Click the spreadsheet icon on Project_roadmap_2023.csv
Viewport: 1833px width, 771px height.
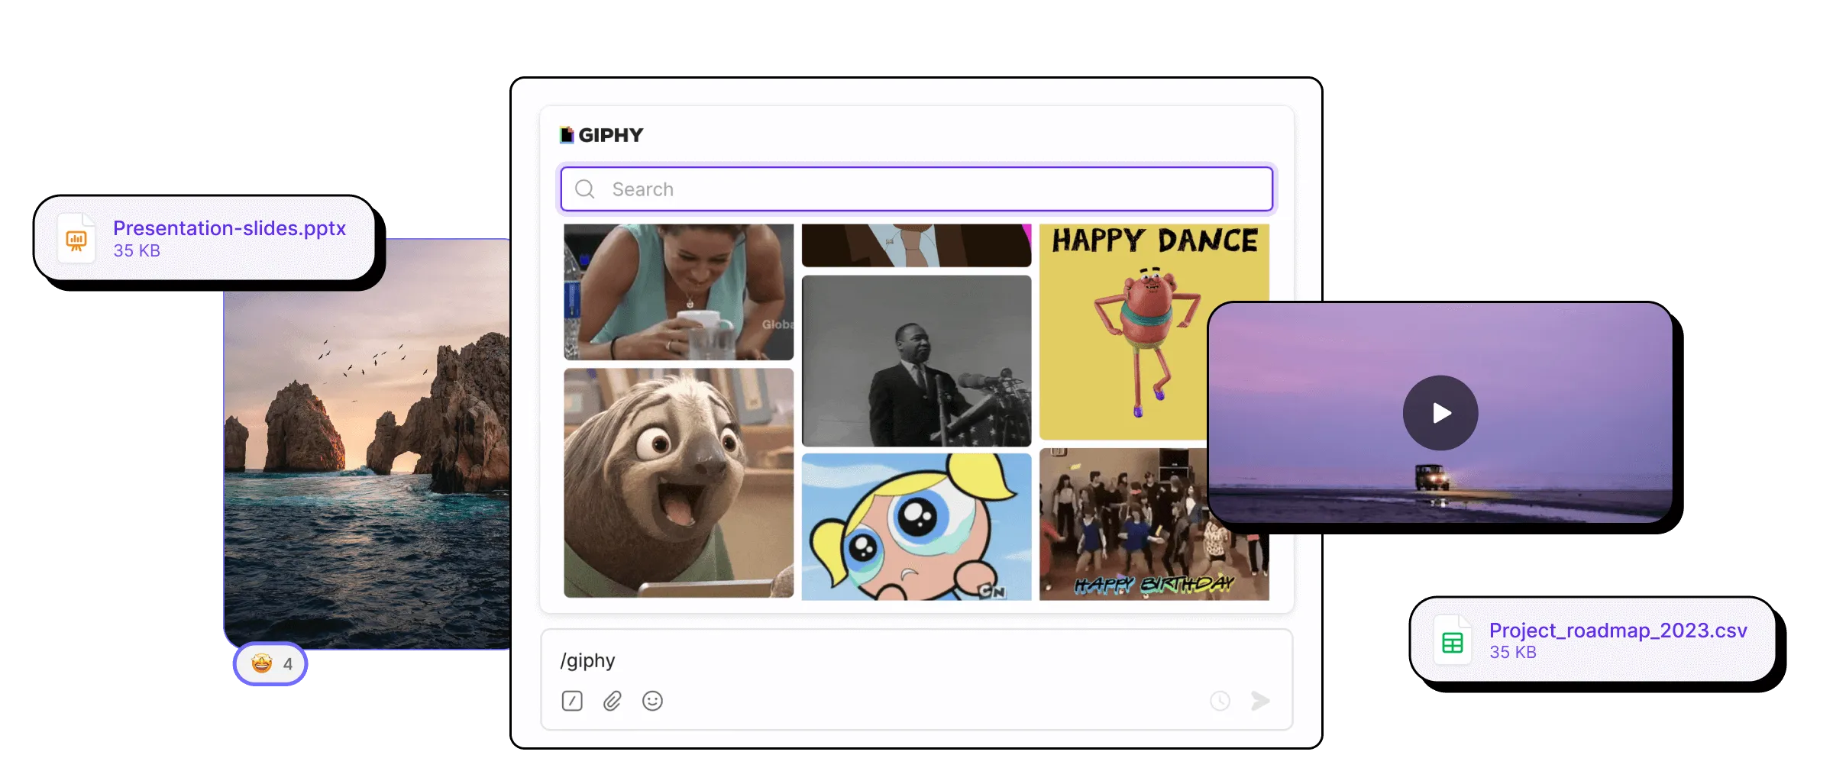point(1452,640)
